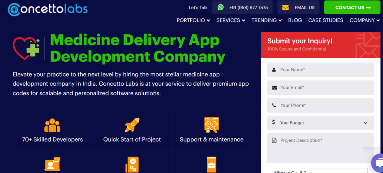Click the Submit your Inquiry! heading

300,41
